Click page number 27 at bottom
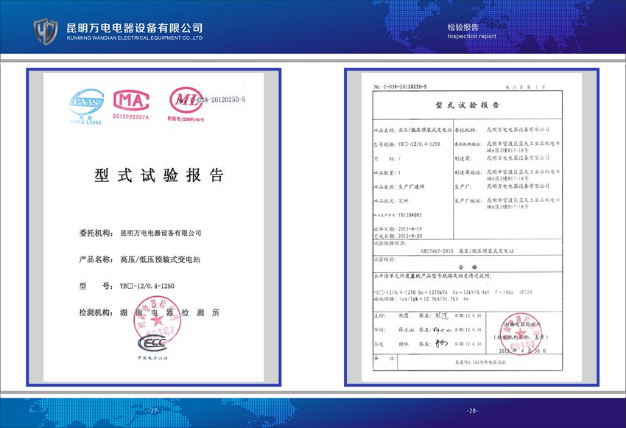 153,410
